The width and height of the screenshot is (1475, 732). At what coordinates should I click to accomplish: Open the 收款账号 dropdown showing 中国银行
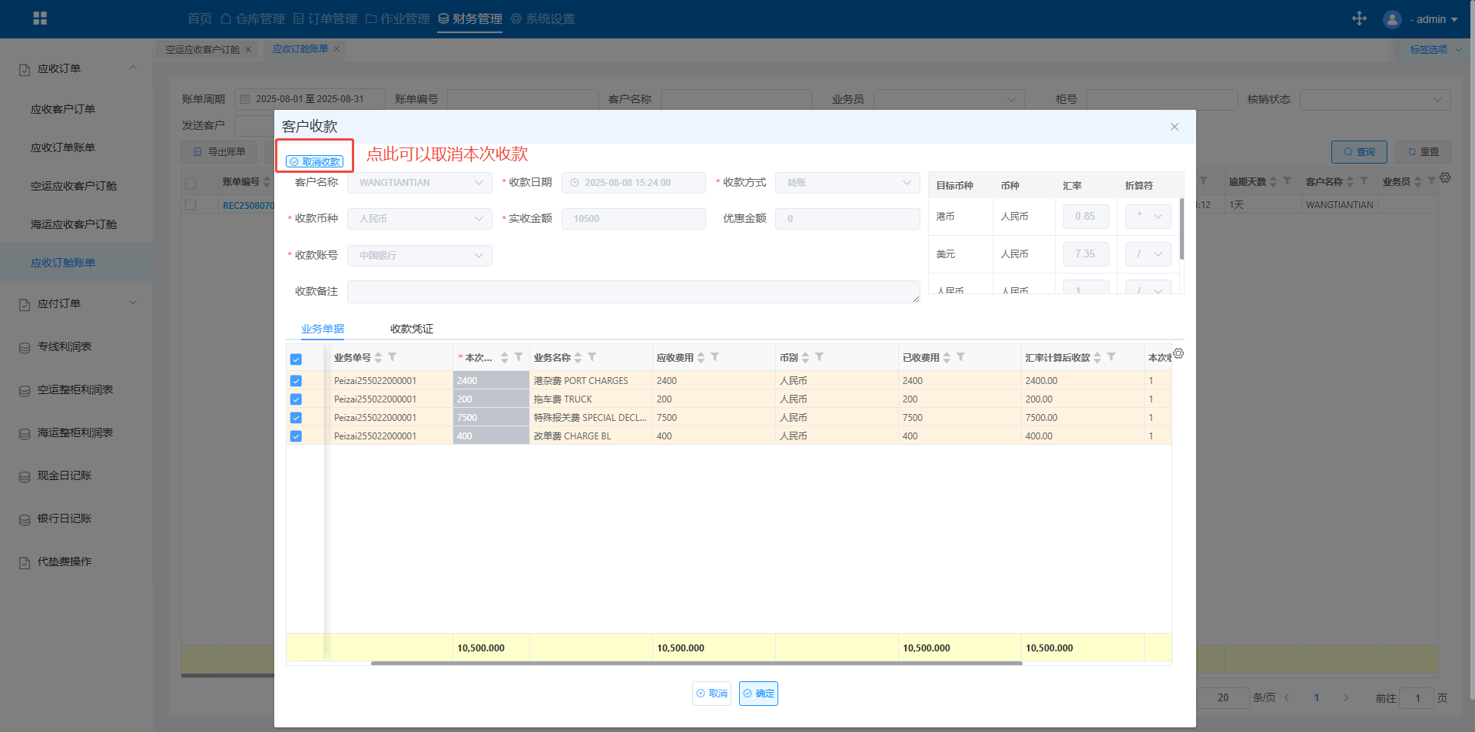tap(419, 256)
